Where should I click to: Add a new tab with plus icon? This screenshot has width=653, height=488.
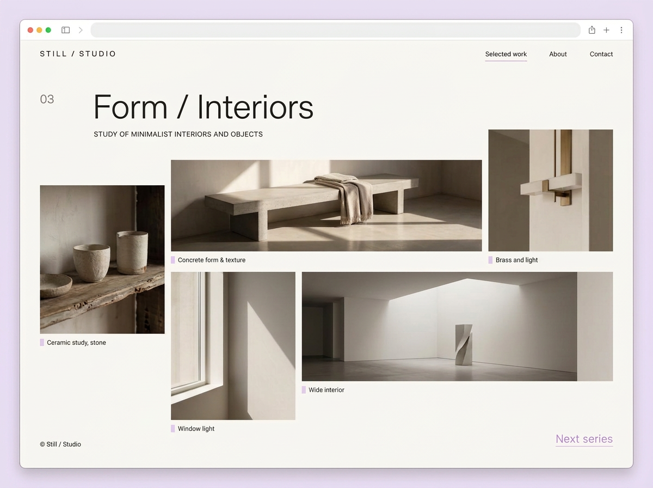click(x=606, y=30)
